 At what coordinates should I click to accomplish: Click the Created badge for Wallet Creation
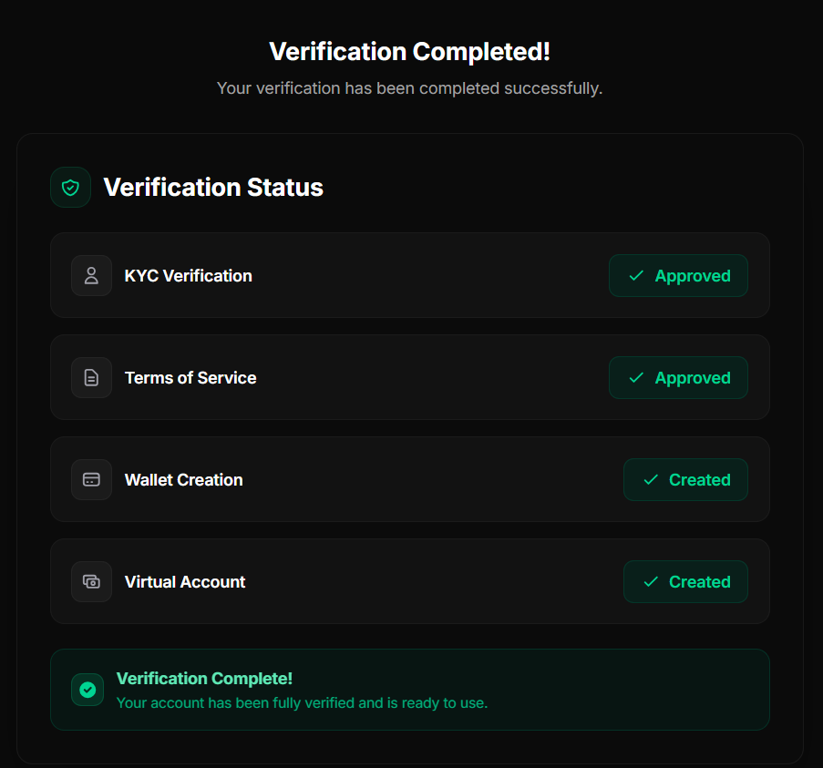click(685, 479)
